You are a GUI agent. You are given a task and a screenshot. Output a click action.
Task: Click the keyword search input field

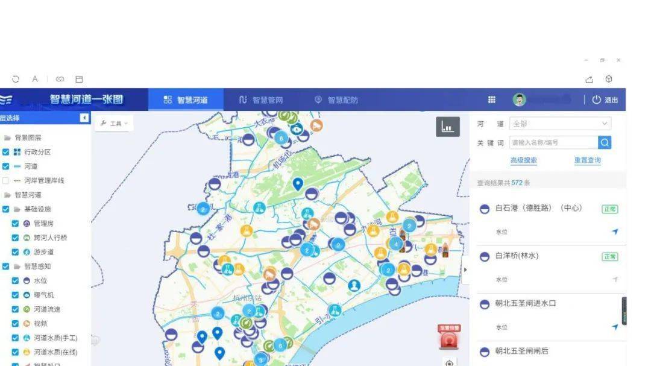click(x=553, y=142)
